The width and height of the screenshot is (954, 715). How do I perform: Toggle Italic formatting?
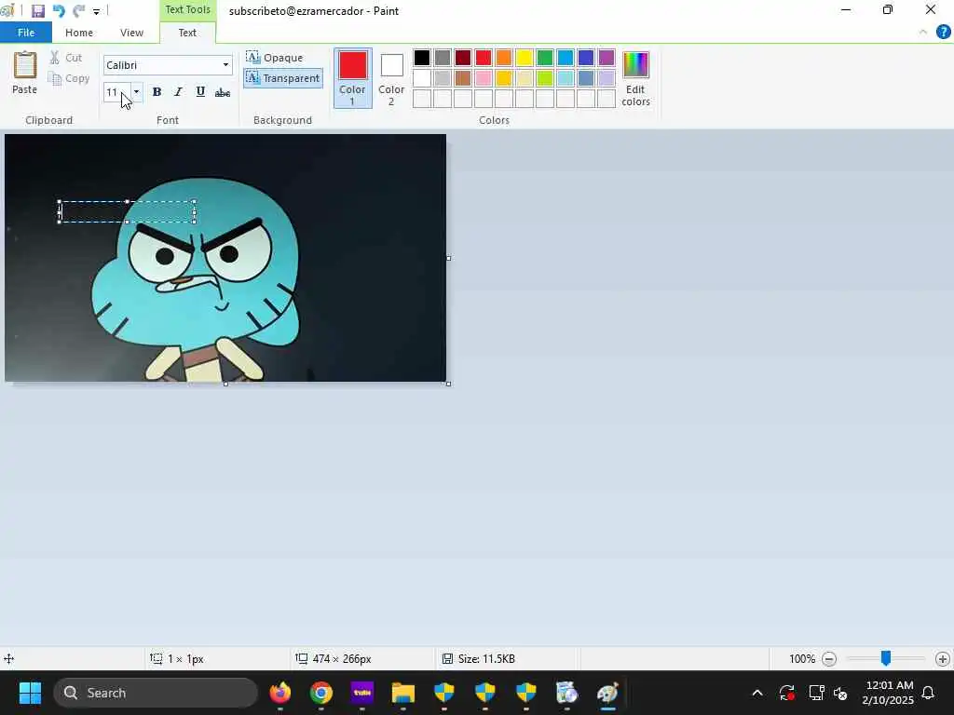pos(178,92)
